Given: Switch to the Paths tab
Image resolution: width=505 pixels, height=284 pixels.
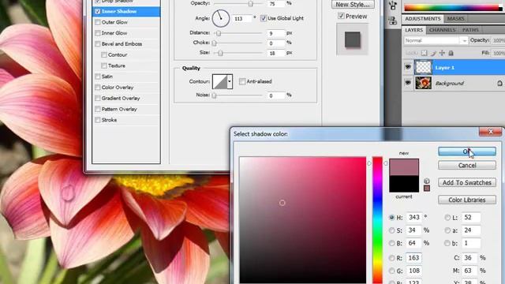Looking at the screenshot, I should [x=470, y=30].
